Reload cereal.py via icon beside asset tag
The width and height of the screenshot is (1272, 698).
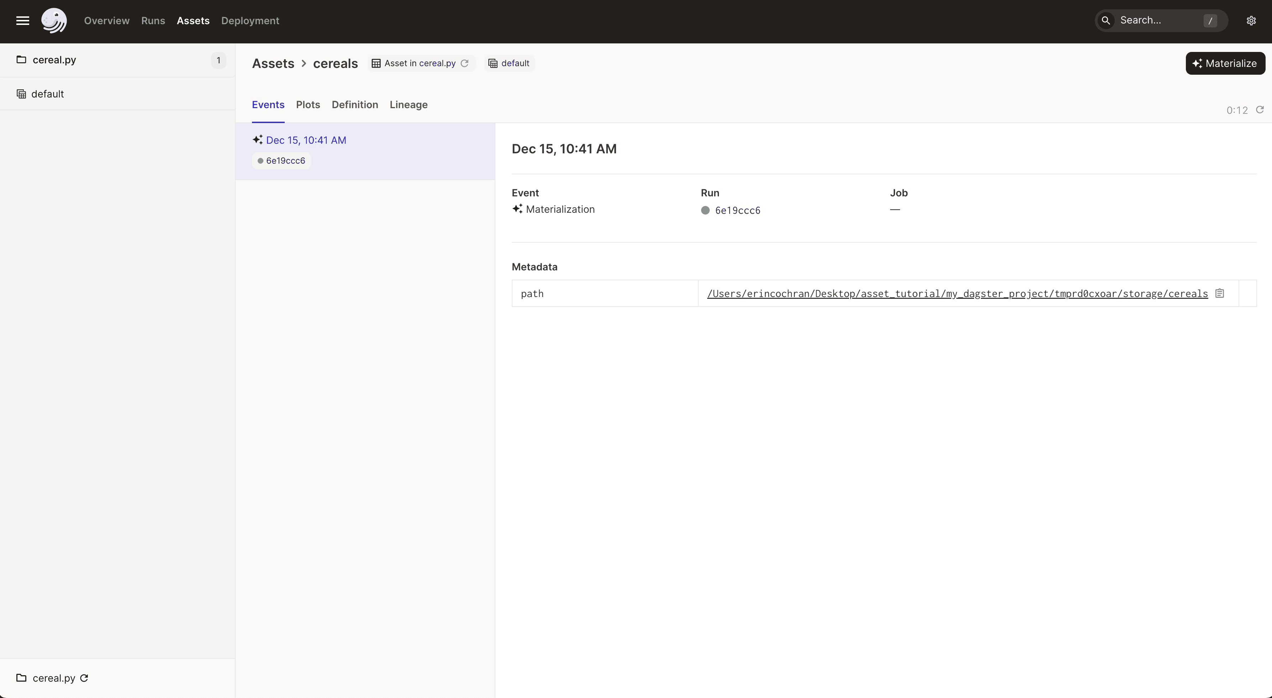465,63
